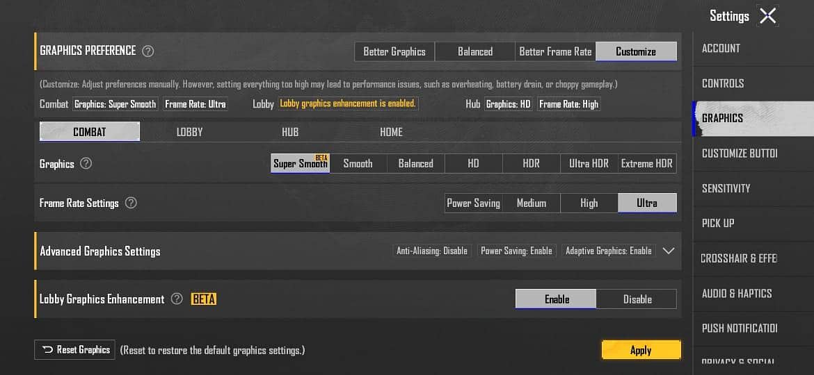Click help icon next to Graphics Preference
Screen dimensions: 814x375
pos(147,51)
